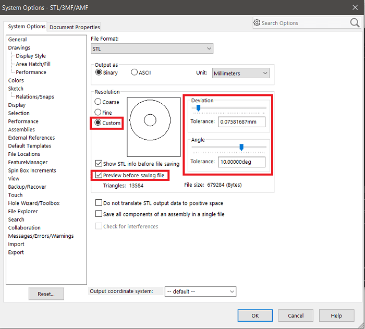Image resolution: width=365 pixels, height=329 pixels.
Task: Open the Output coordinate system dropdown
Action: coord(200,291)
